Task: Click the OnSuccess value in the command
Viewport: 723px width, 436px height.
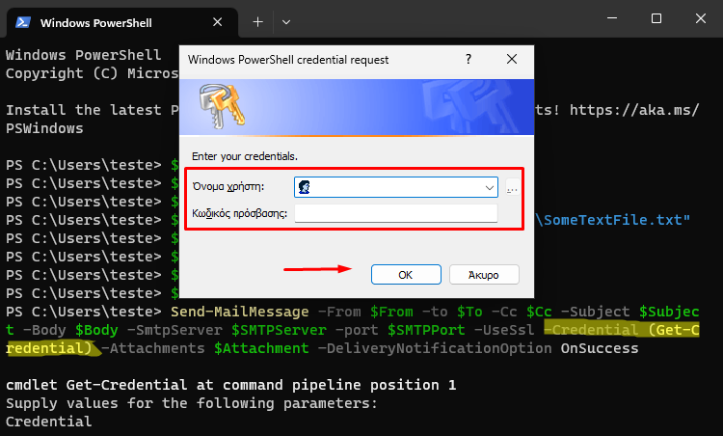Action: (x=600, y=348)
